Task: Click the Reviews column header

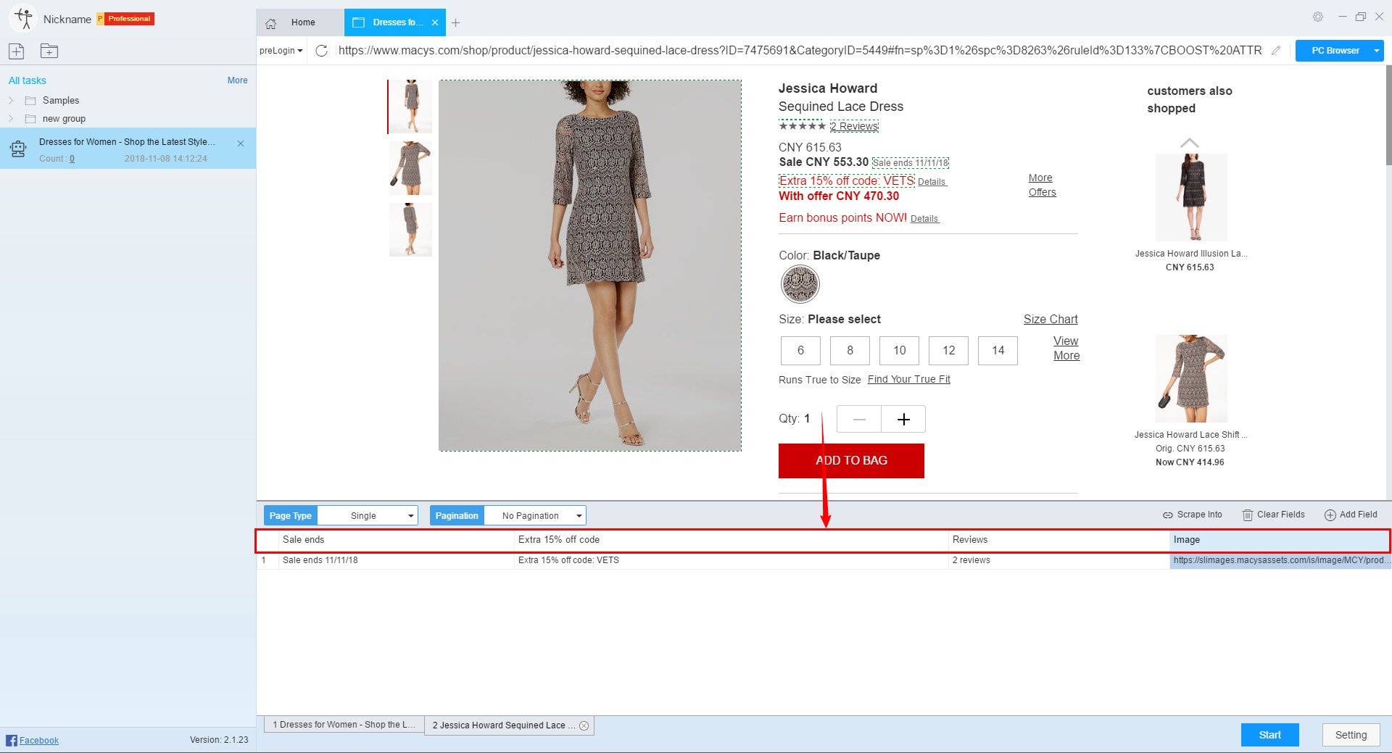Action: click(1059, 540)
